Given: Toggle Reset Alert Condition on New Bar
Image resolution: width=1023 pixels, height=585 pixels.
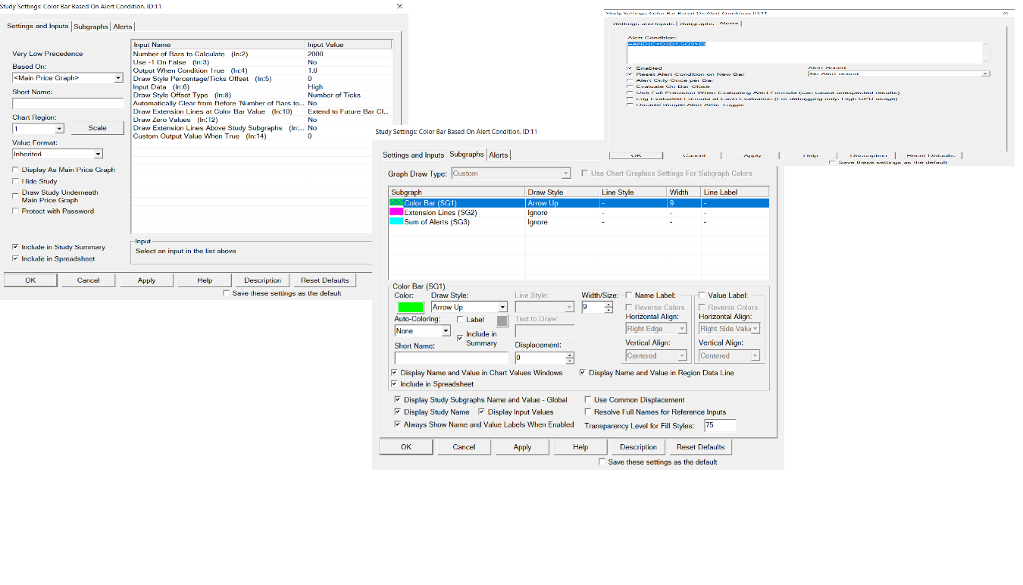Looking at the screenshot, I should (x=630, y=74).
